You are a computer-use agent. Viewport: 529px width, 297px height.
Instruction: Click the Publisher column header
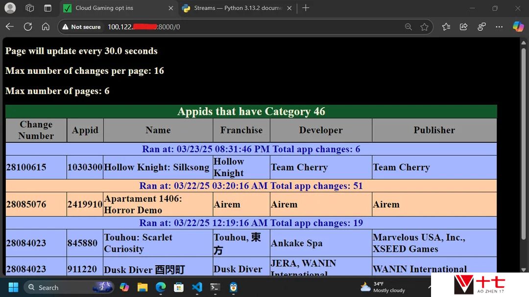pyautogui.click(x=434, y=130)
